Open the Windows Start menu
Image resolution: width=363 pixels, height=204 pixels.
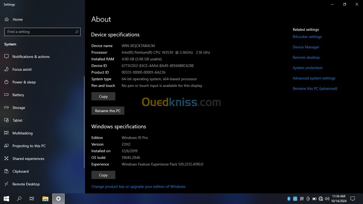click(6, 199)
